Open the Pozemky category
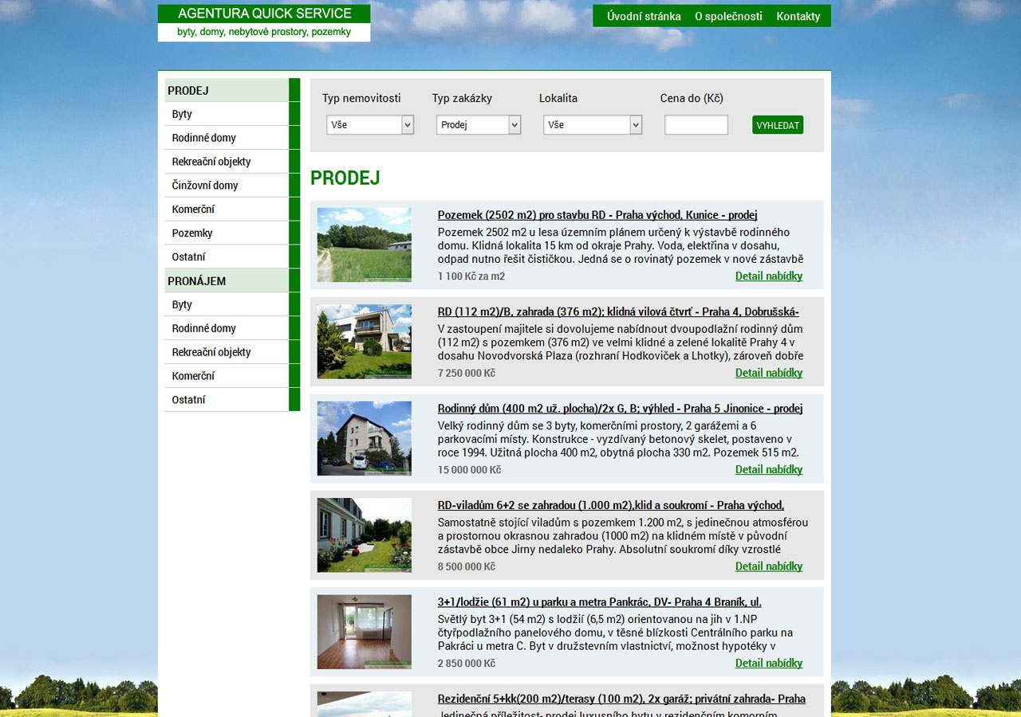Viewport: 1021px width, 717px height. [x=232, y=233]
